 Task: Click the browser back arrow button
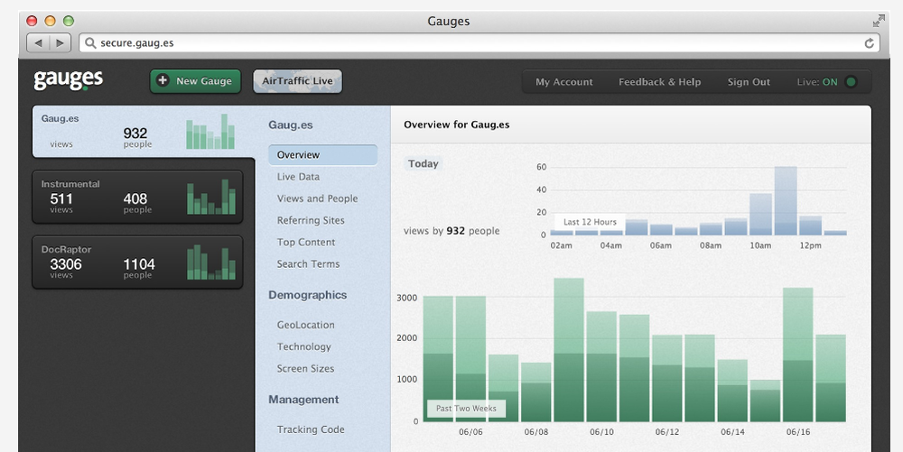[38, 43]
